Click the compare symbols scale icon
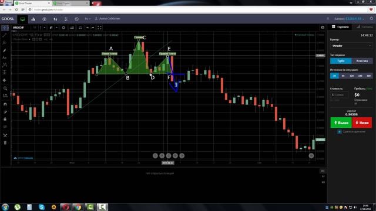 pyautogui.click(x=80, y=28)
